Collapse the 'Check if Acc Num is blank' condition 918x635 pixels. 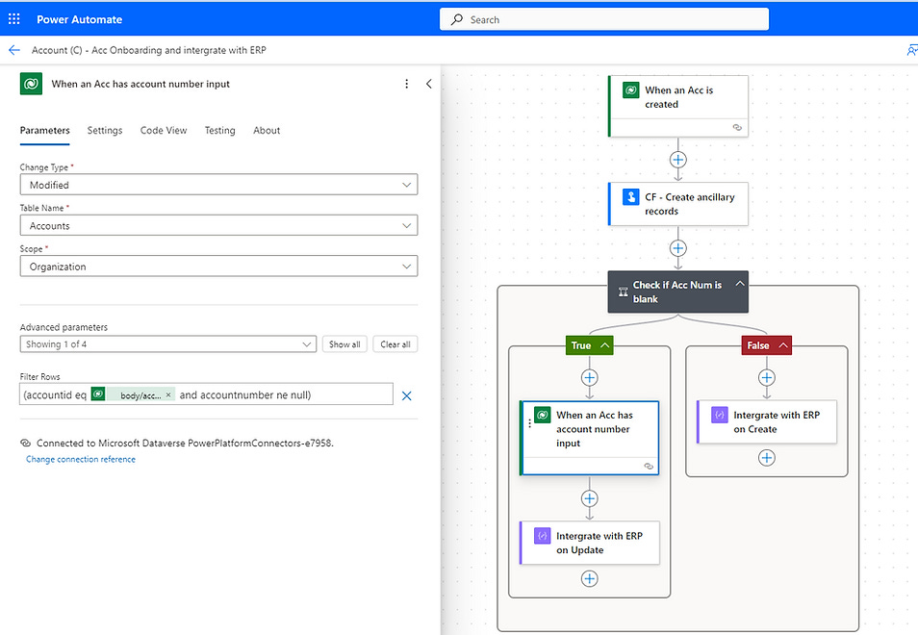(x=739, y=284)
